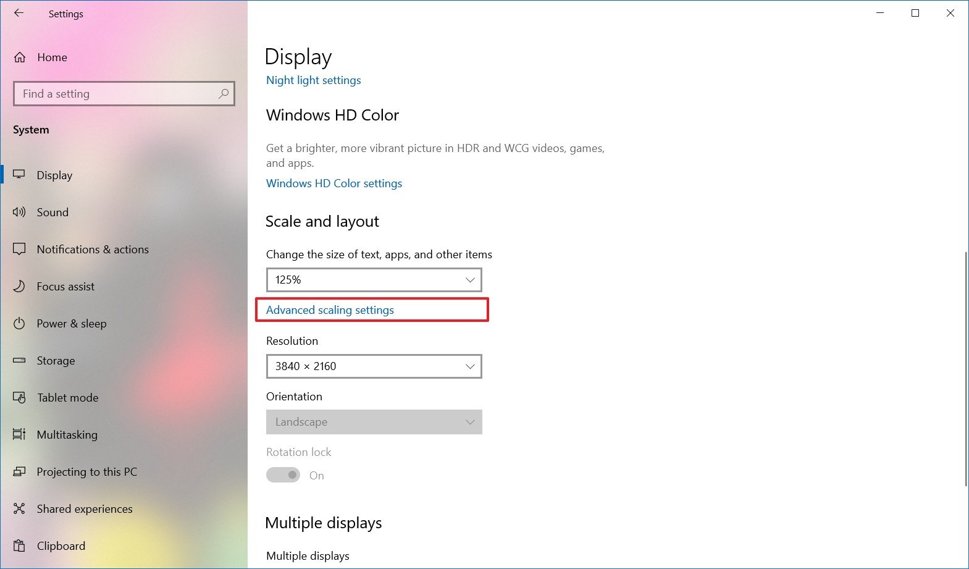Open the Landscape orientation dropdown
The image size is (969, 569).
tap(374, 422)
